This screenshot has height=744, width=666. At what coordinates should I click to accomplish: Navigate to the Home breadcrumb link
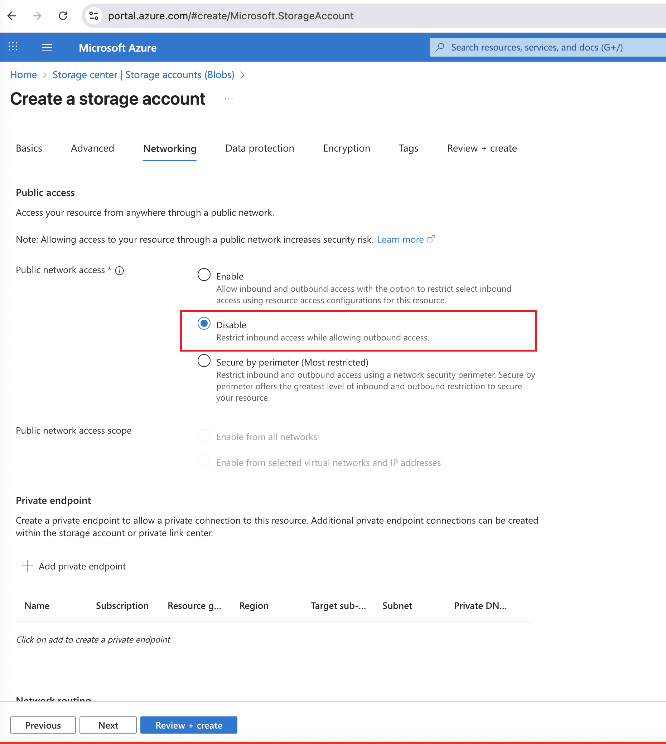[23, 75]
